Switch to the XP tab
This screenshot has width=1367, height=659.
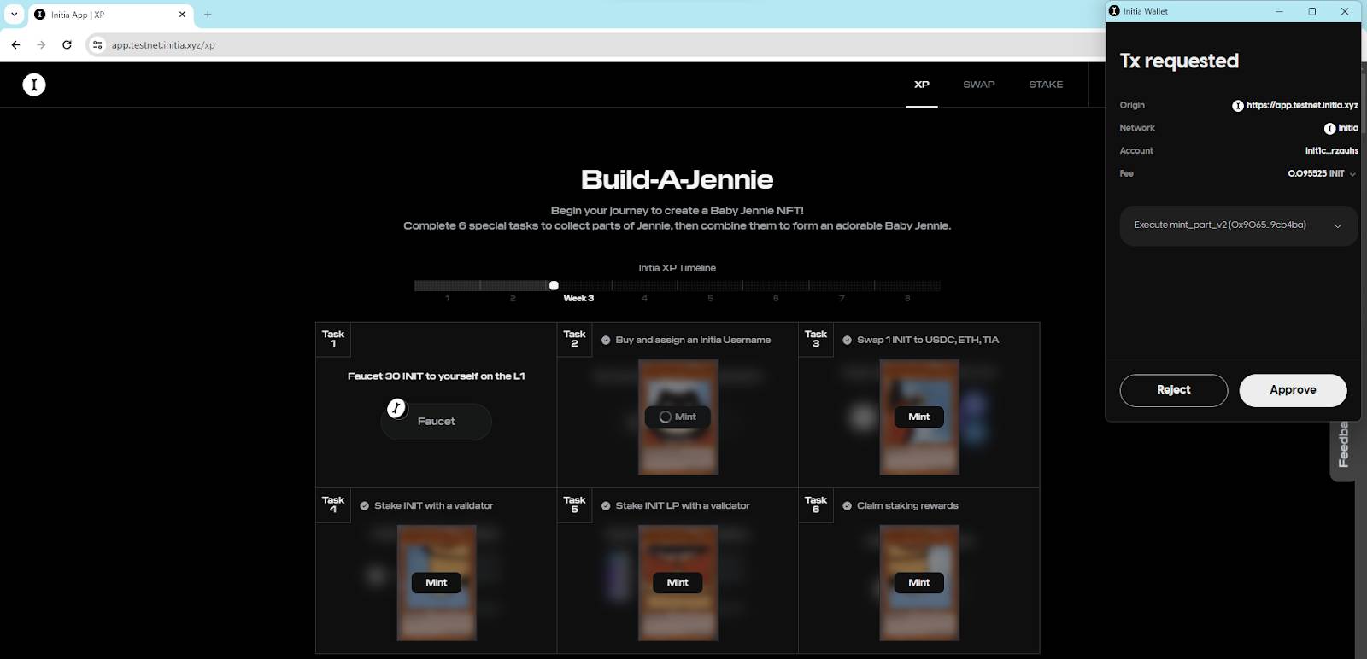point(922,85)
